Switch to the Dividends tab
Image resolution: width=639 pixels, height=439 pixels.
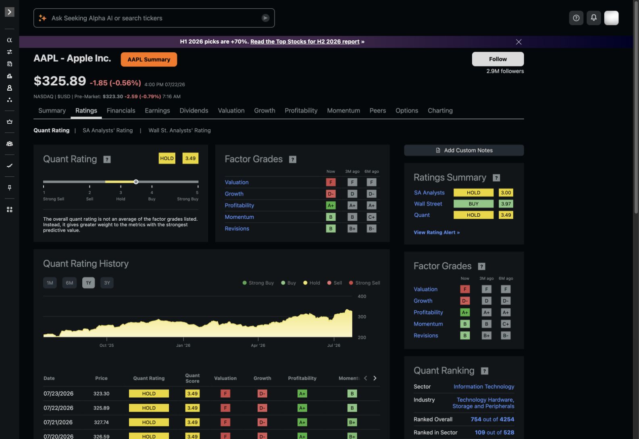tap(194, 110)
